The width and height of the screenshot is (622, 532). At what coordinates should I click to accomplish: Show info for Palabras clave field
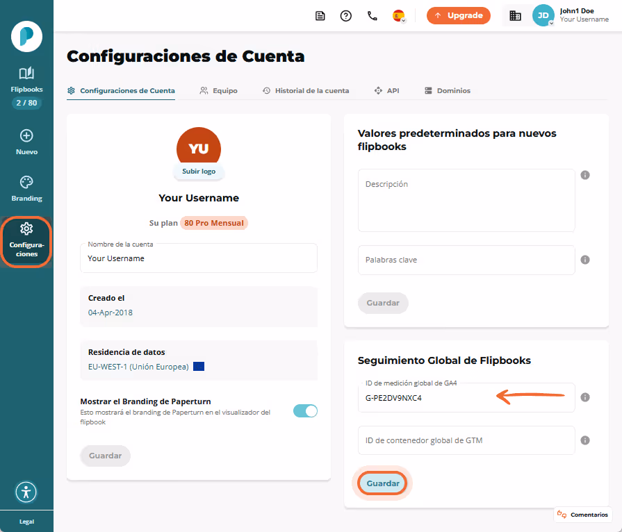(x=585, y=260)
